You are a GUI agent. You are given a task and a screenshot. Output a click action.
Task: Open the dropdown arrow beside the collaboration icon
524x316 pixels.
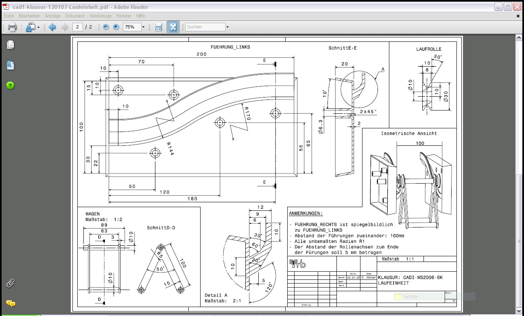tap(39, 27)
